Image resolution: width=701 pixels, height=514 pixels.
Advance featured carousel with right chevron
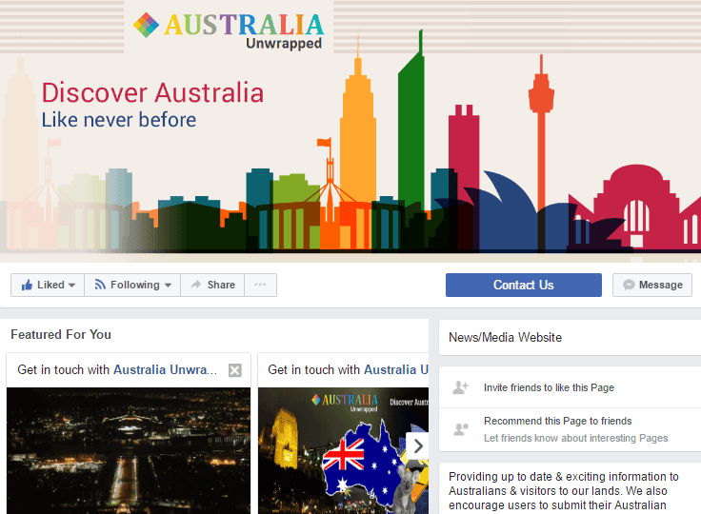pos(417,445)
